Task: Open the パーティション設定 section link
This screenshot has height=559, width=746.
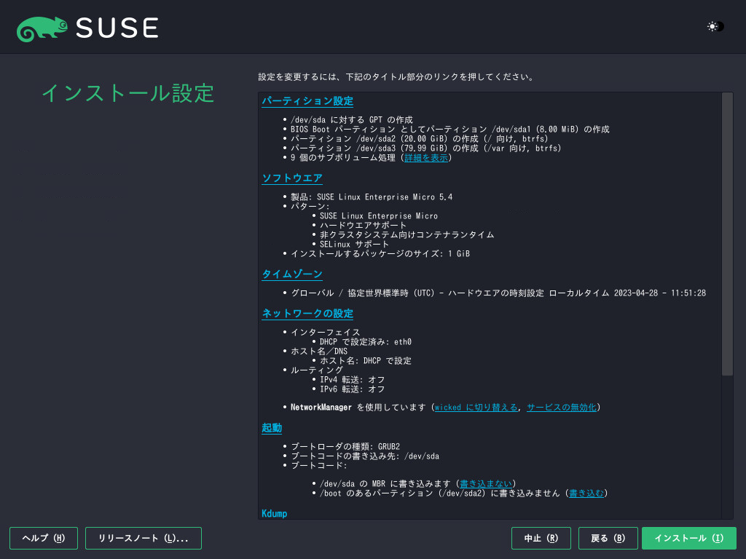Action: coord(307,101)
